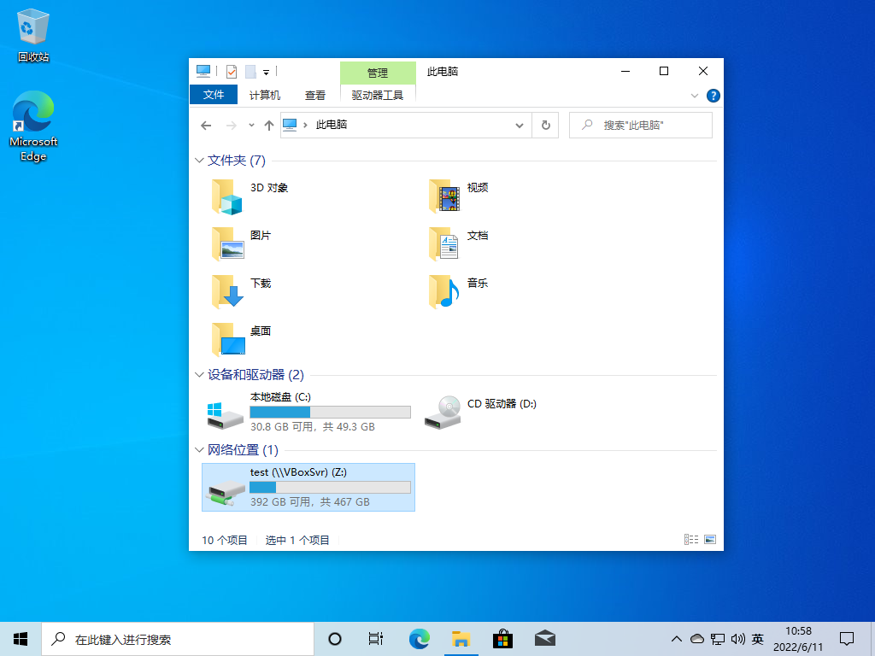Create a new folder using Quick Access toolbar icon
The height and width of the screenshot is (656, 875).
[250, 71]
